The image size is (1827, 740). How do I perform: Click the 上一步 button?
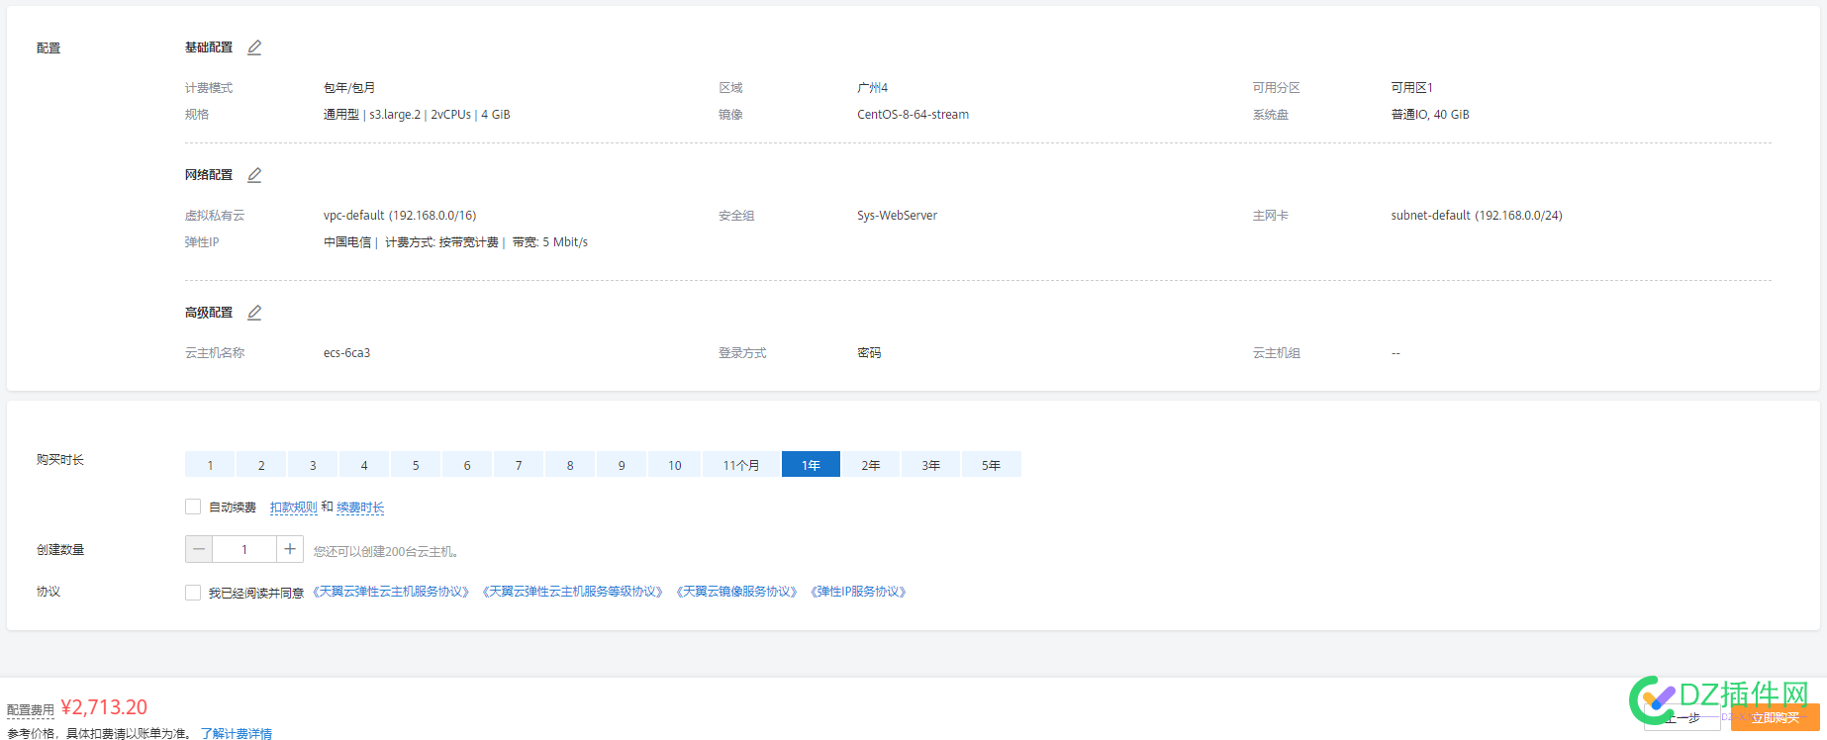[1683, 717]
